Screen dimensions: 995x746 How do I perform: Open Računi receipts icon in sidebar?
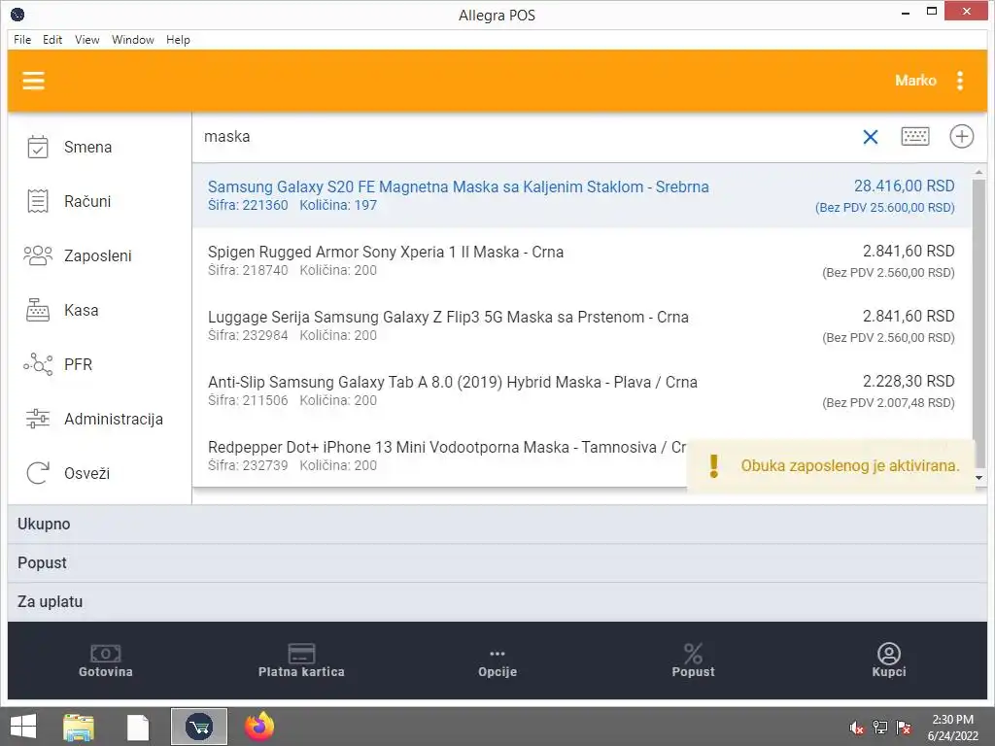click(x=38, y=201)
